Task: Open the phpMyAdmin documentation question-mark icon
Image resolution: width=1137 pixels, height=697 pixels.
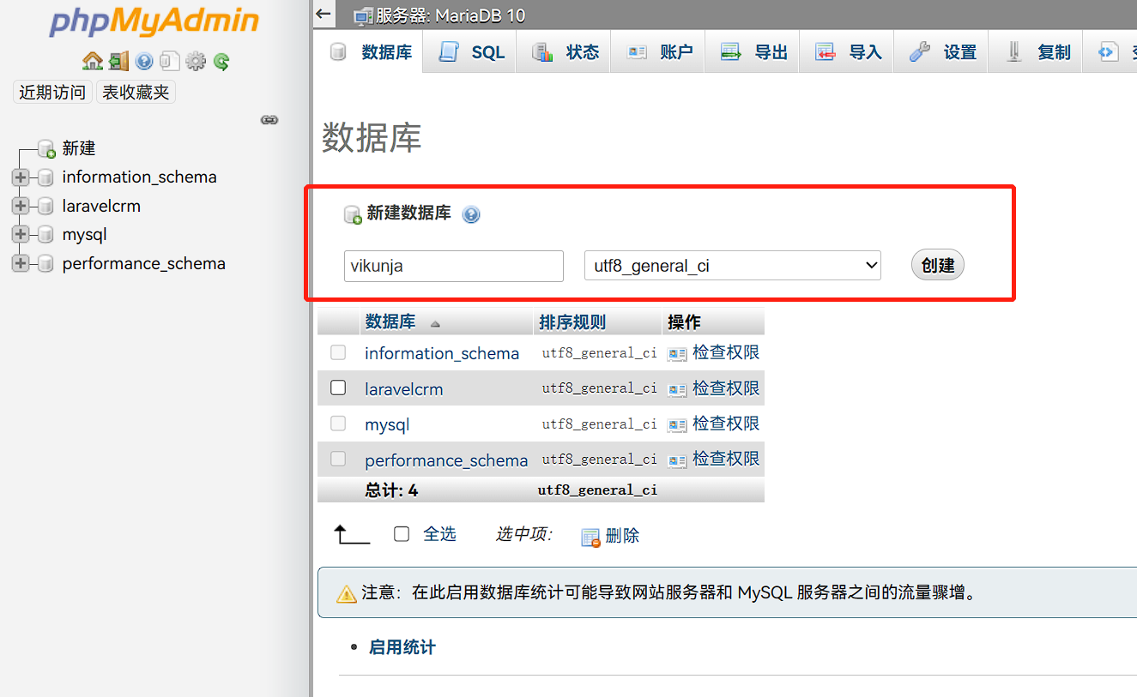Action: click(144, 61)
